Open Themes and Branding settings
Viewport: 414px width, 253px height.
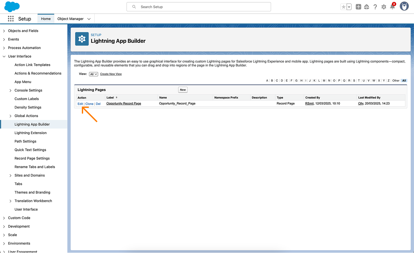click(32, 192)
